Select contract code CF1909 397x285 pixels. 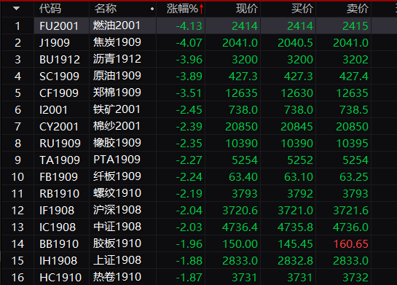coord(59,93)
